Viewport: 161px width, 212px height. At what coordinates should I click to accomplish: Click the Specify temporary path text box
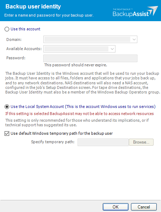tap(103, 142)
